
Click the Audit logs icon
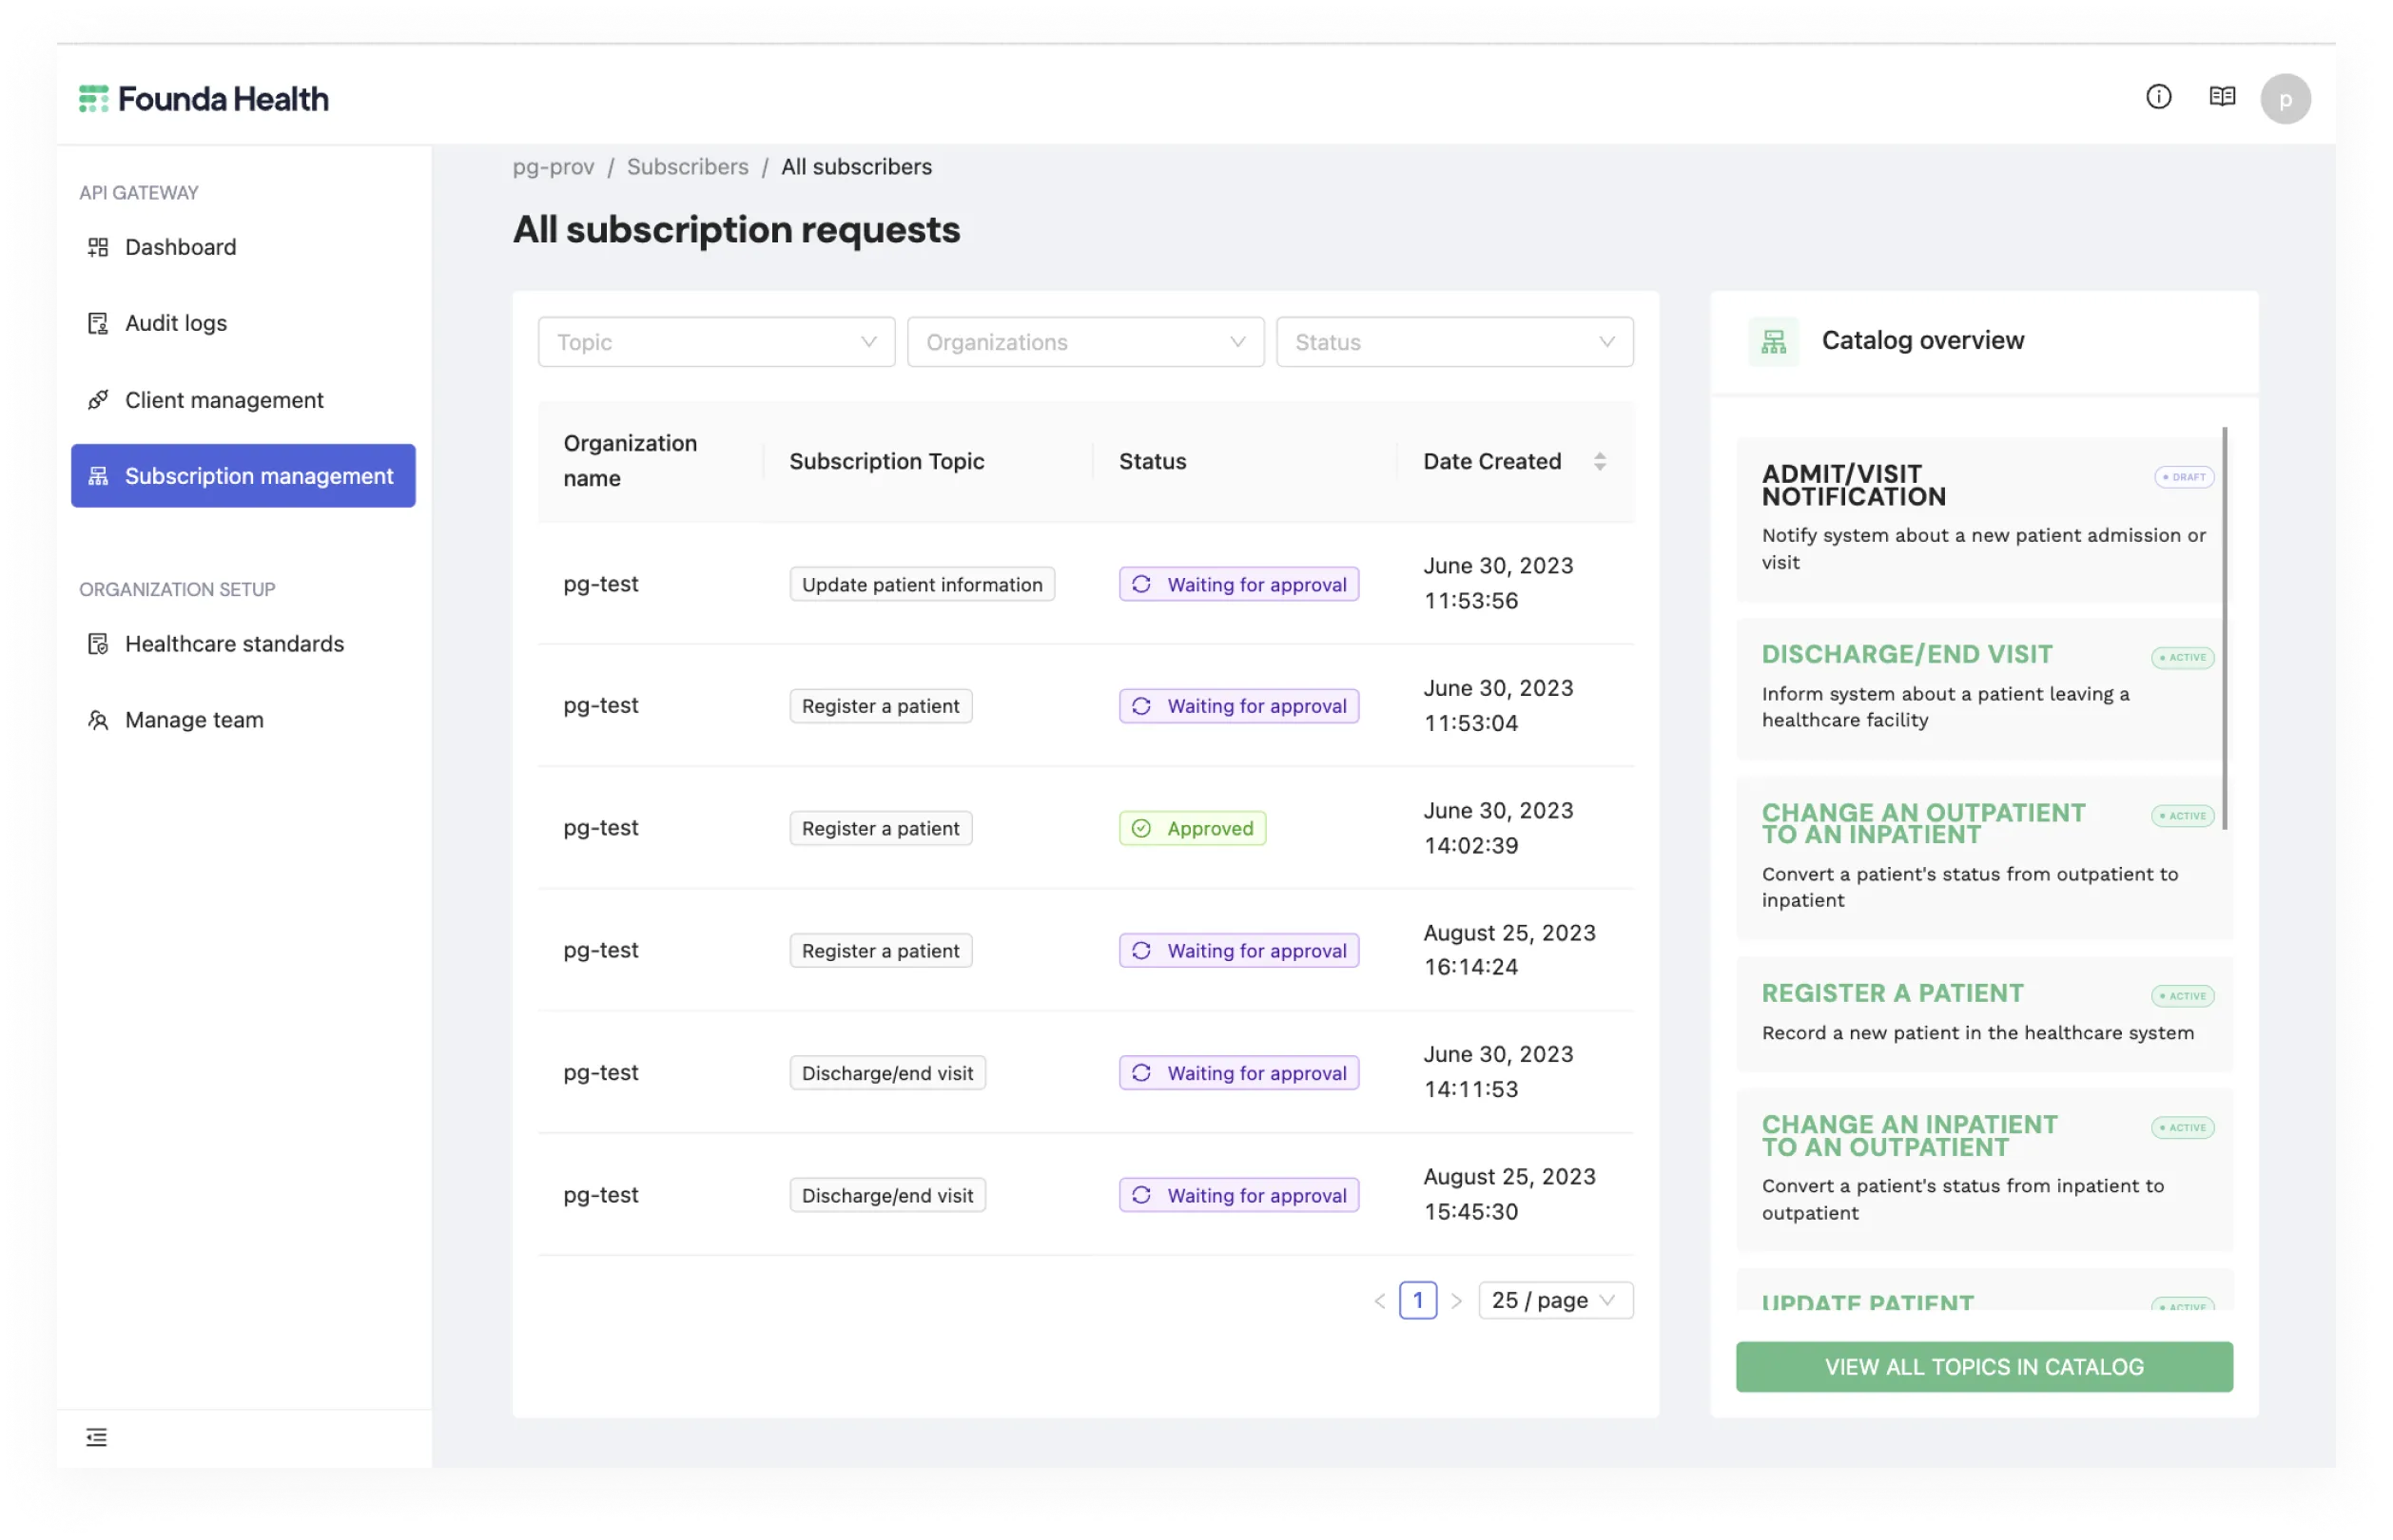pyautogui.click(x=98, y=323)
